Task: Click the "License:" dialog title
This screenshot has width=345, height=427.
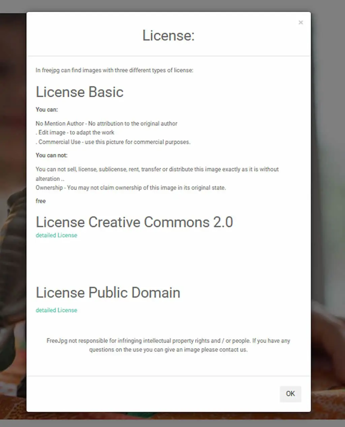Action: pos(168,35)
